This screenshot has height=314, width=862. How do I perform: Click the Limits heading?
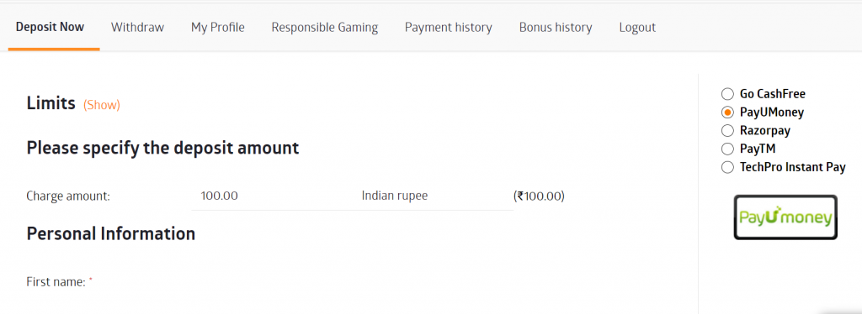[51, 103]
